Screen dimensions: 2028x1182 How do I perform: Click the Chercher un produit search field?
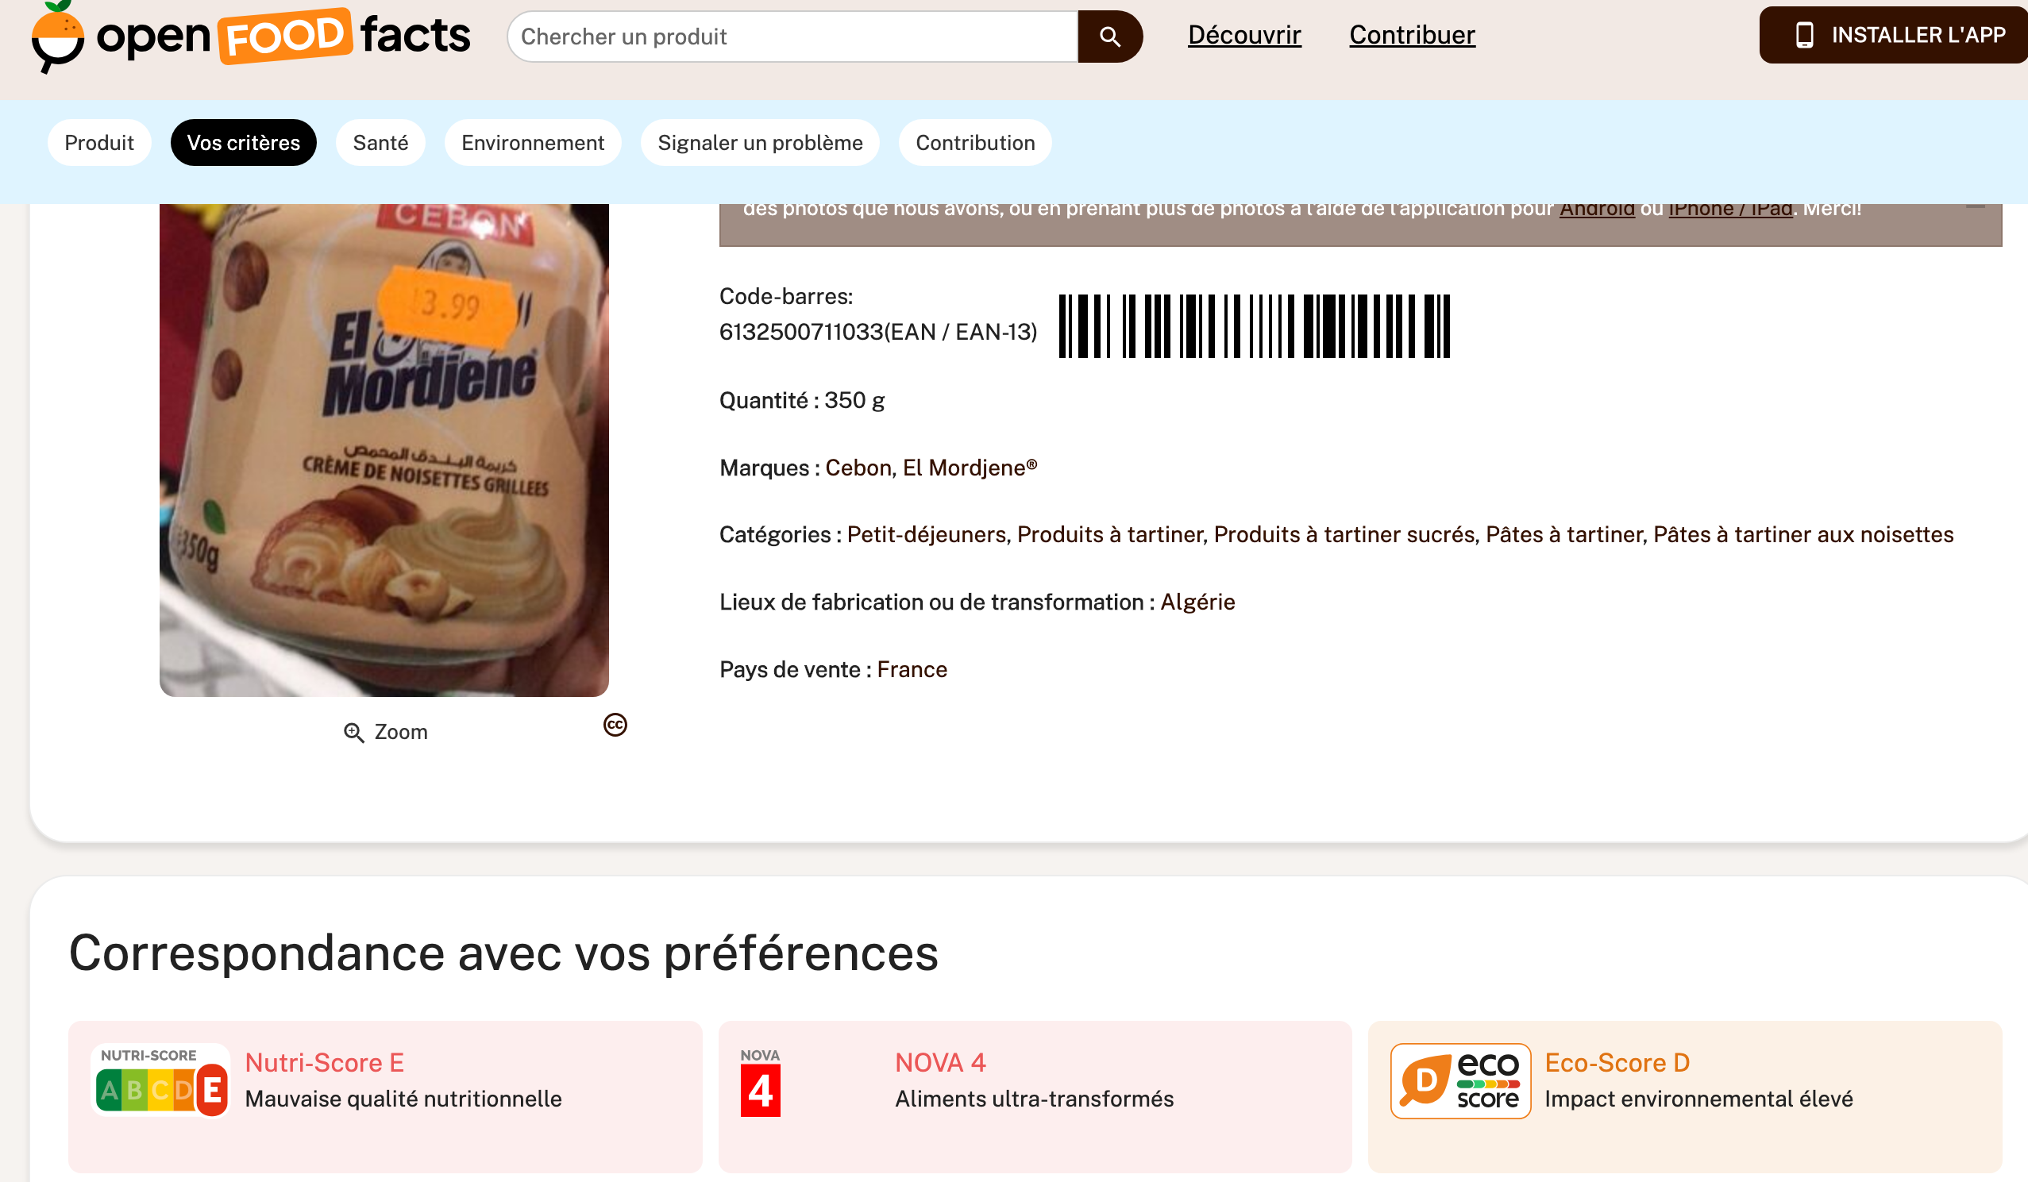point(792,37)
